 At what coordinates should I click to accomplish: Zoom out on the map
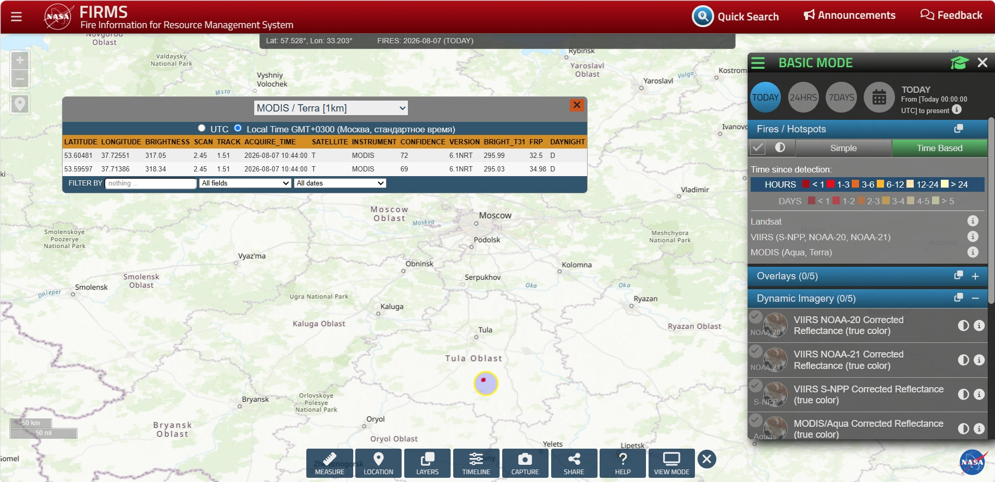20,79
